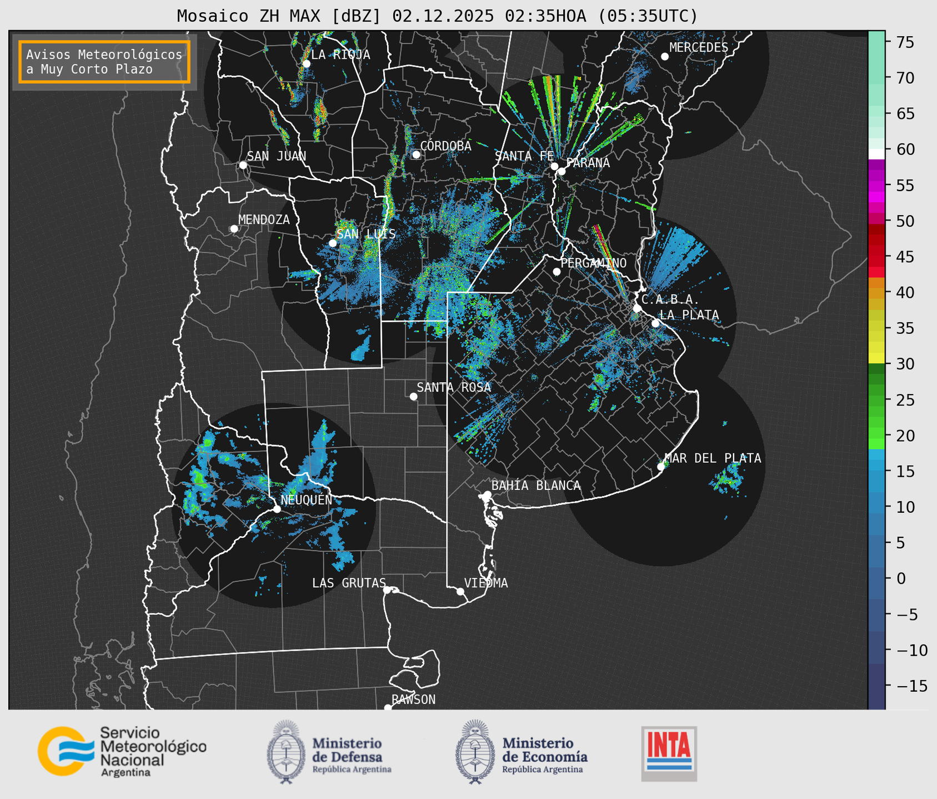The image size is (937, 799).
Task: Click the BAHÍA BLANCA label
Action: coord(536,486)
